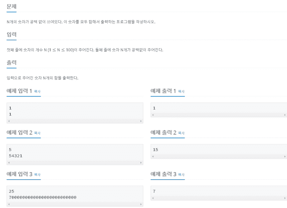The height and width of the screenshot is (208, 287).
Task: Copy example input 3 via 복사 link
Action: 37,175
